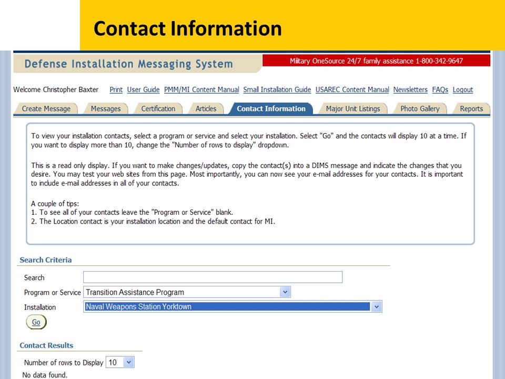The height and width of the screenshot is (379, 505).
Task: Open the Major Unit Listings tab
Action: click(352, 108)
